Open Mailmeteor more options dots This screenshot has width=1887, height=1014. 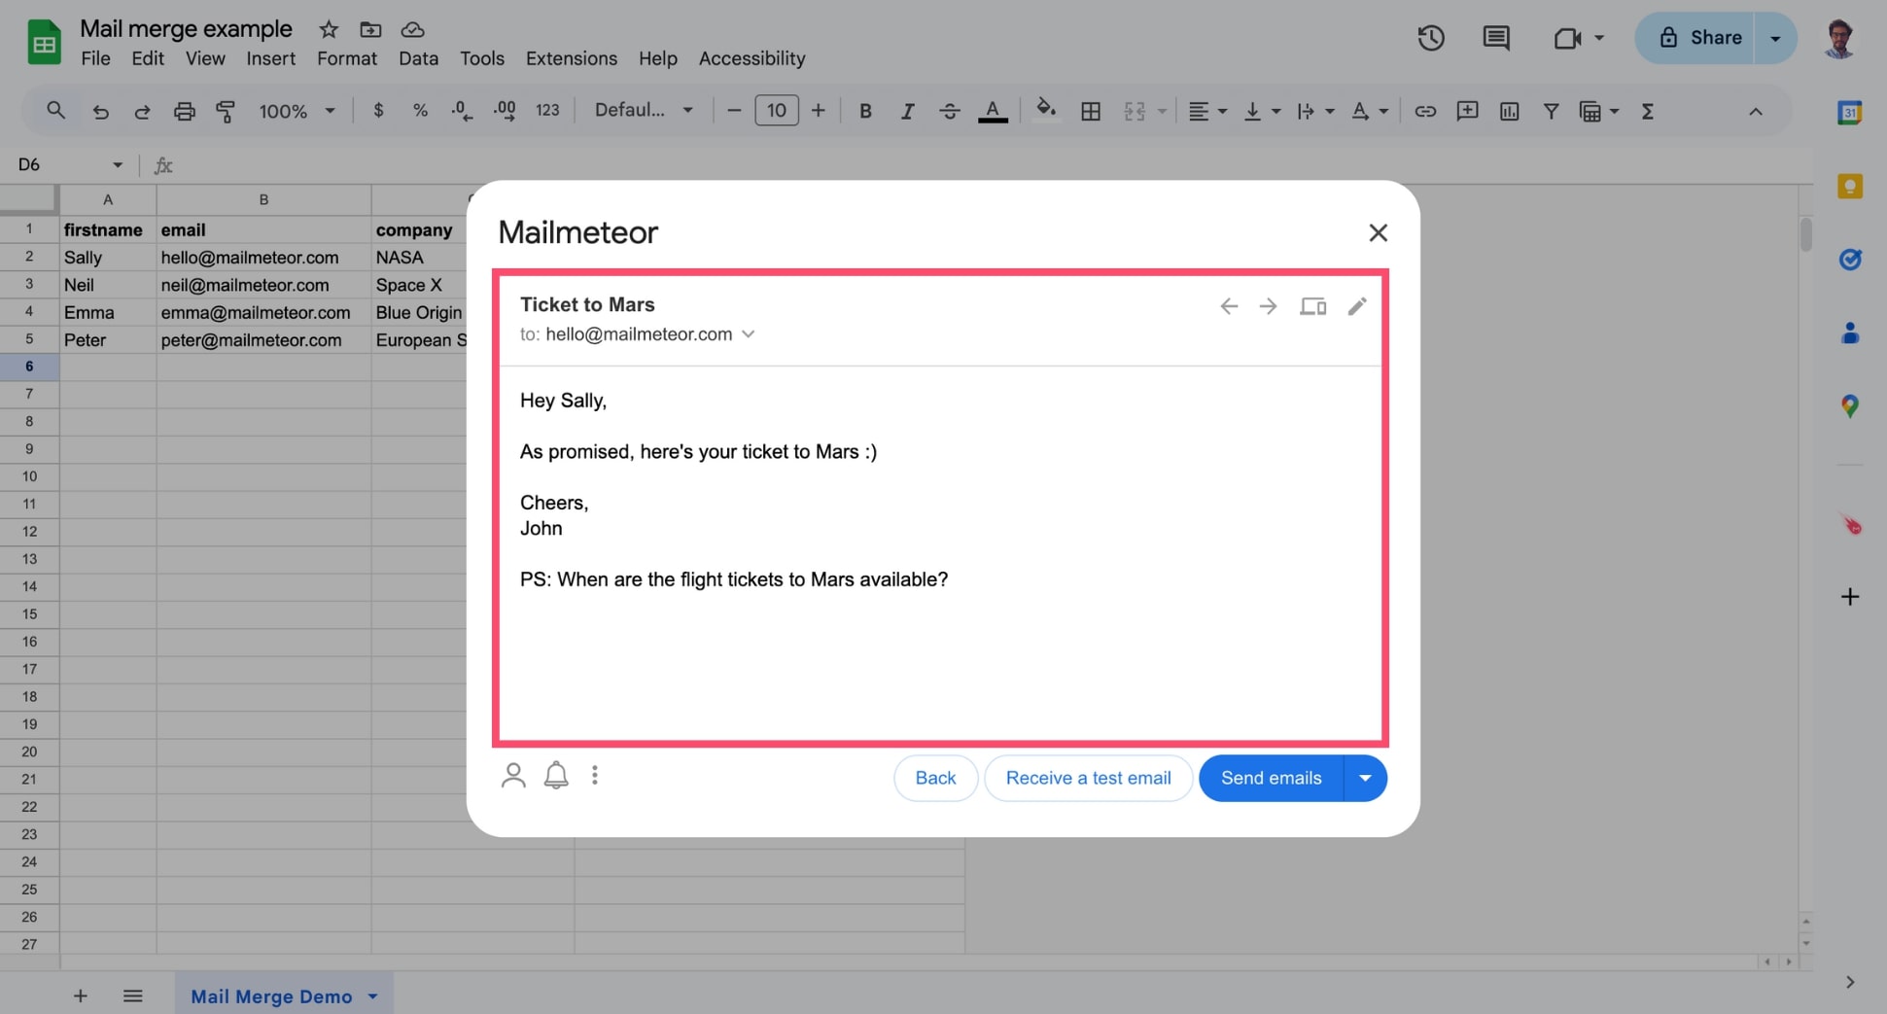(595, 775)
